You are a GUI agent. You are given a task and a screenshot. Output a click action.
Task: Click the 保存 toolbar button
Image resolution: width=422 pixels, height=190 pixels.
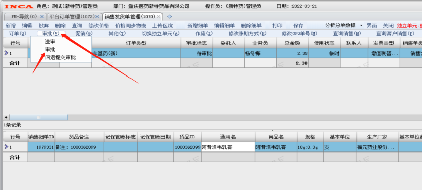[298, 26]
